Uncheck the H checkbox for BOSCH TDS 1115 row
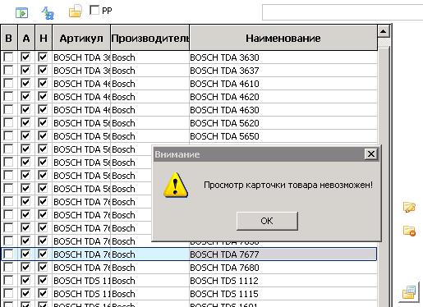This screenshot has height=307, width=423. (43, 294)
